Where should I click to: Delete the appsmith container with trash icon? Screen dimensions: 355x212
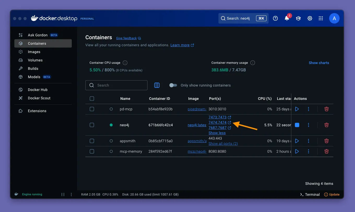(326, 141)
